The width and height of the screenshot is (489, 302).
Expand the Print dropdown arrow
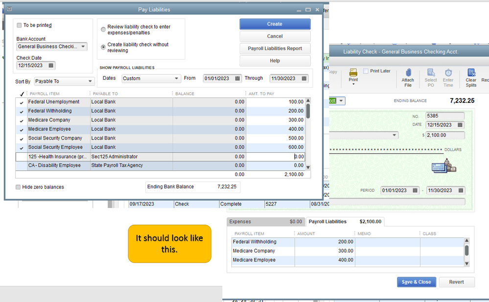(353, 84)
